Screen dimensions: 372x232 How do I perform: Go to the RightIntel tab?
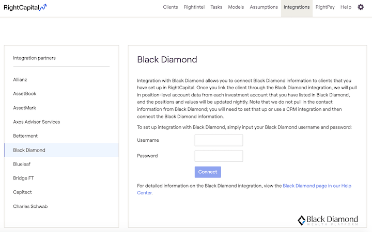(x=194, y=7)
